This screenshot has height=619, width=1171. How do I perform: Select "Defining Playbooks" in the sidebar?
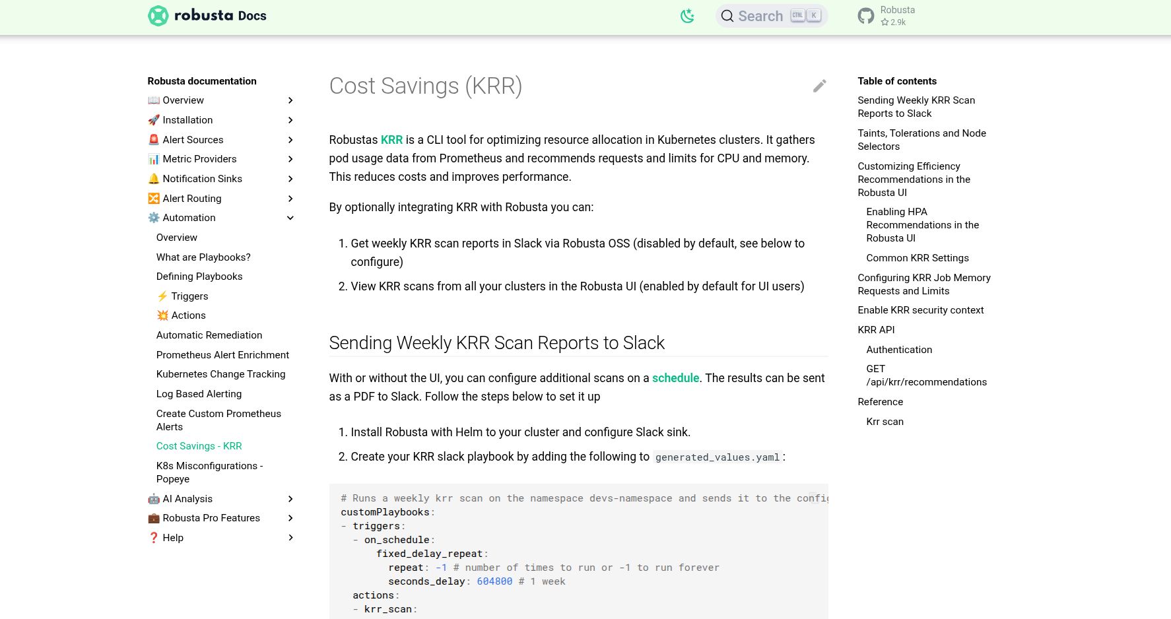199,277
